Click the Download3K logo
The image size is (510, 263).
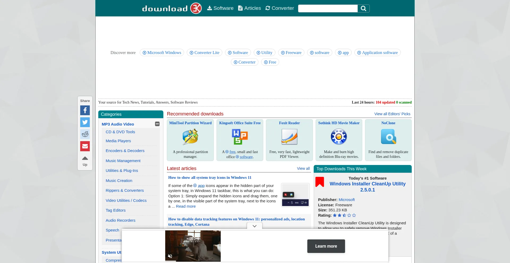coord(172,8)
